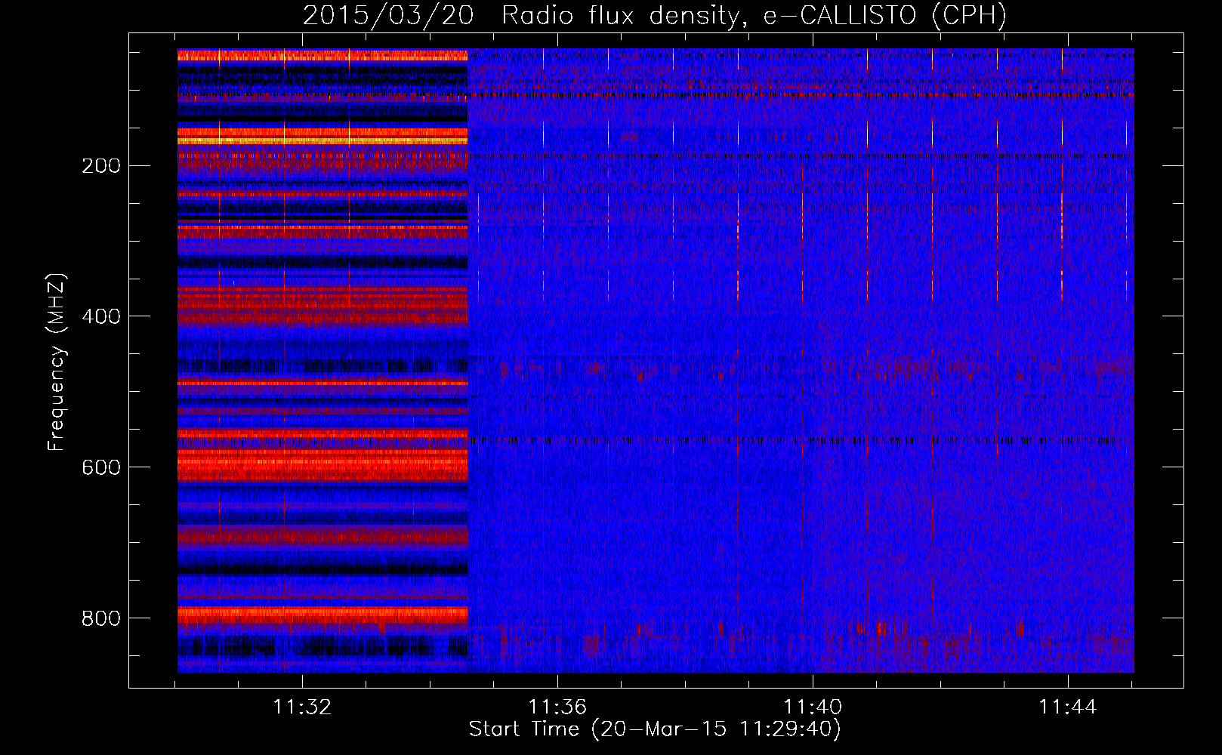This screenshot has height=755, width=1222.
Task: Click the 'Start Time (20-Mar-15 11:29:40)' x-axis label
Action: pos(655,729)
